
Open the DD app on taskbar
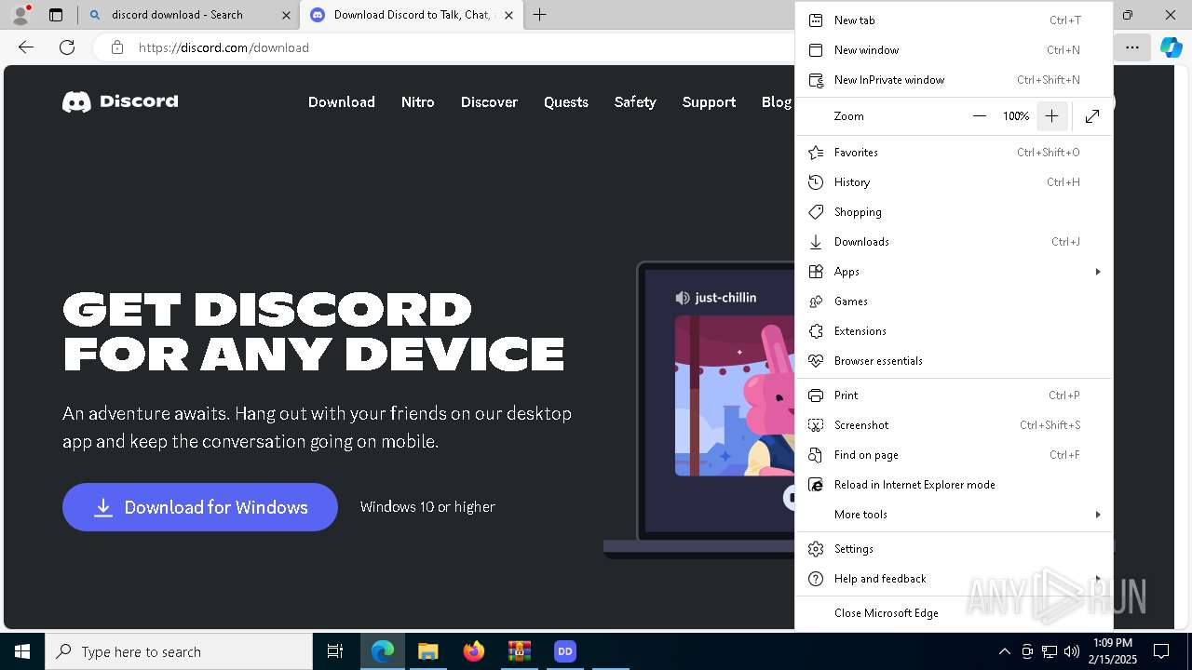564,651
